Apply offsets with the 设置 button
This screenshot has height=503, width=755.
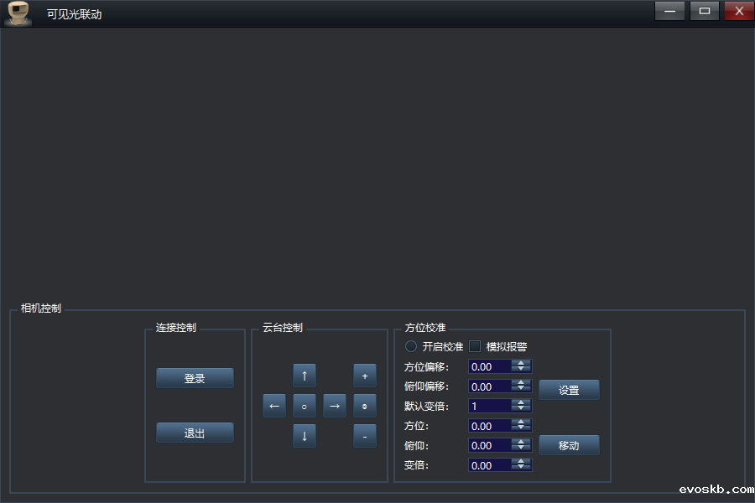tap(569, 389)
